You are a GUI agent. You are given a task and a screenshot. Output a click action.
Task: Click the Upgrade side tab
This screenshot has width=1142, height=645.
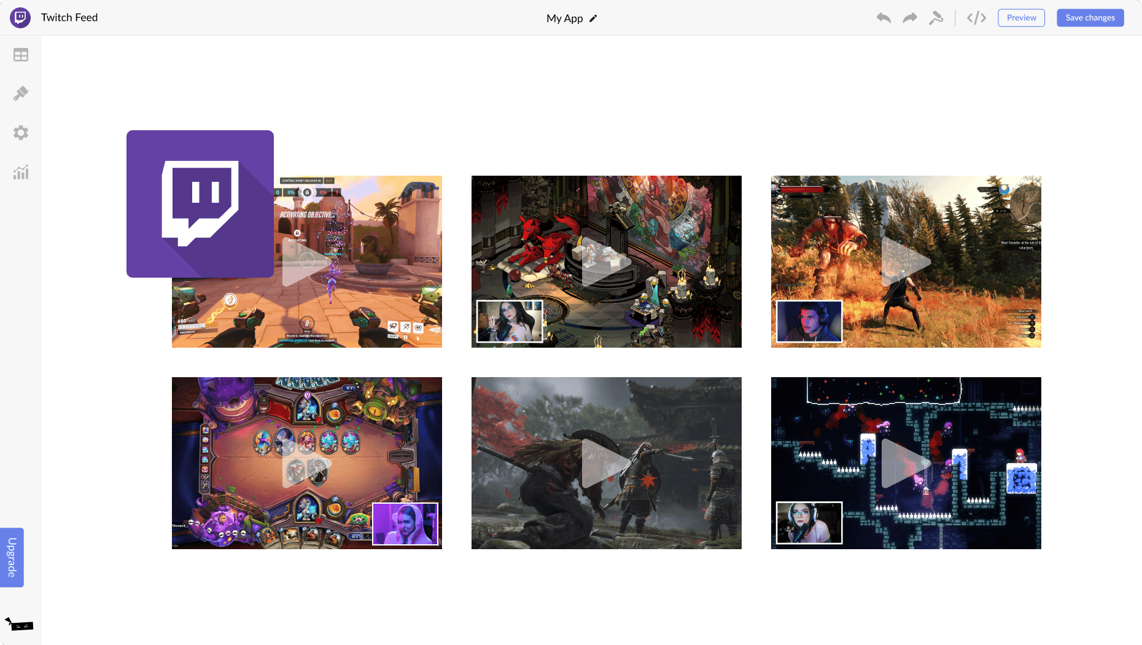pyautogui.click(x=12, y=557)
